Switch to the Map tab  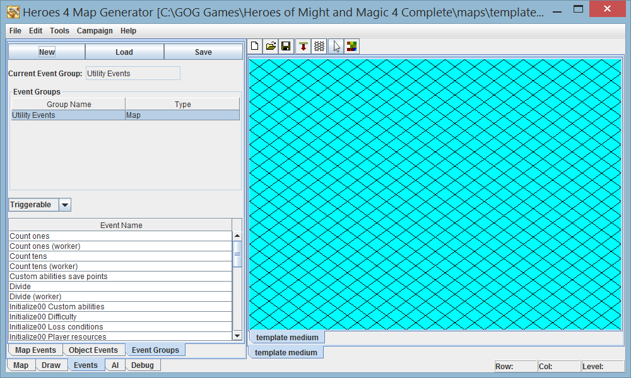point(21,365)
